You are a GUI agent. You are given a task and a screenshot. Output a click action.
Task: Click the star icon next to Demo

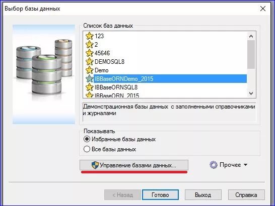pos(90,70)
